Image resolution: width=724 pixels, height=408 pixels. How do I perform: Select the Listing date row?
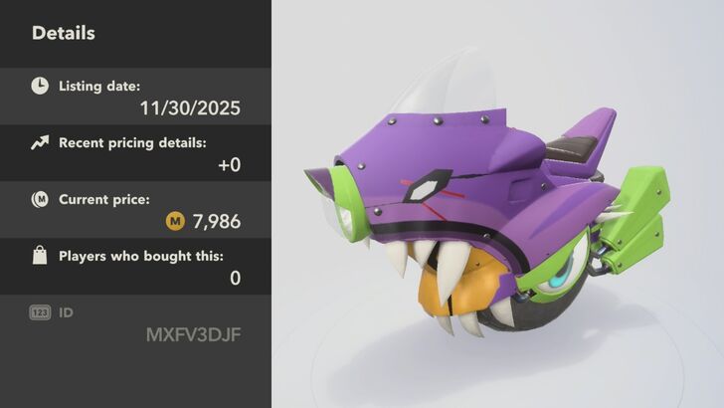pyautogui.click(x=135, y=97)
